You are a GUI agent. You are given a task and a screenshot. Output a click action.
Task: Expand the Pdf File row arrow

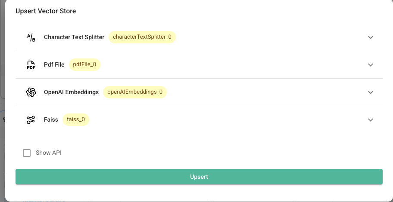coord(371,65)
